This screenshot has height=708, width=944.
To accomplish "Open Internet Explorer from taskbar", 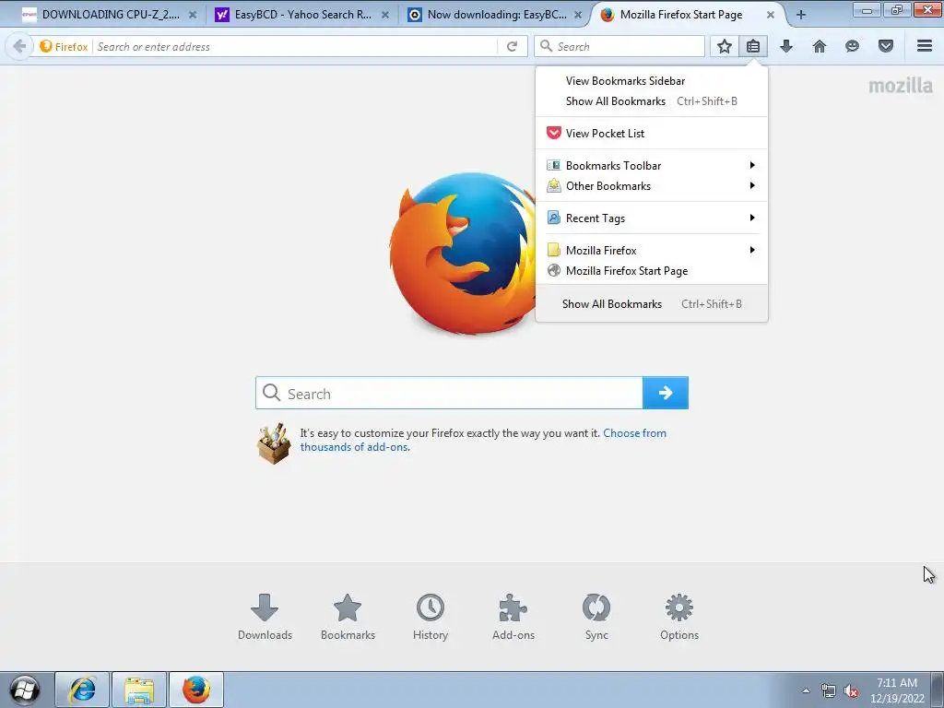I will [82, 690].
